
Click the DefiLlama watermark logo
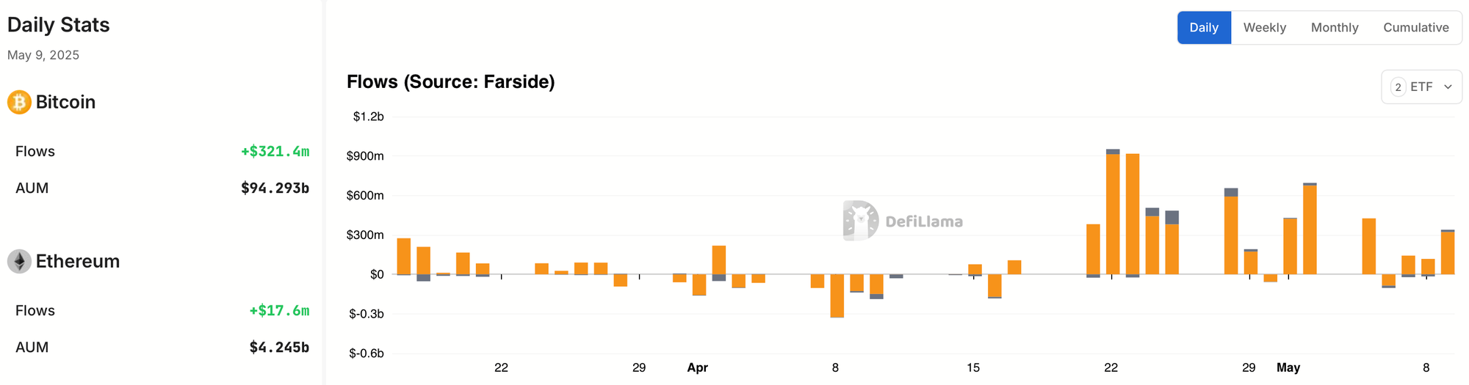click(x=903, y=221)
